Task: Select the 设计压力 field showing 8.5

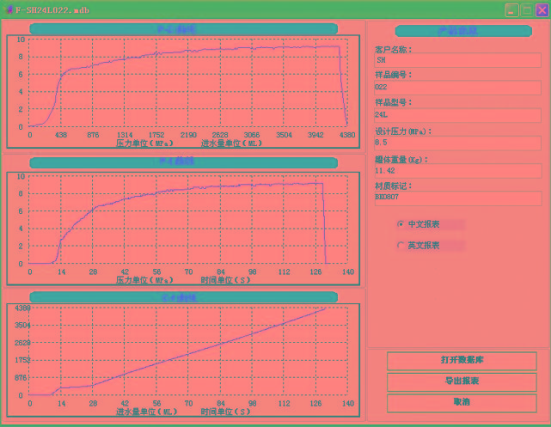Action: (x=457, y=143)
